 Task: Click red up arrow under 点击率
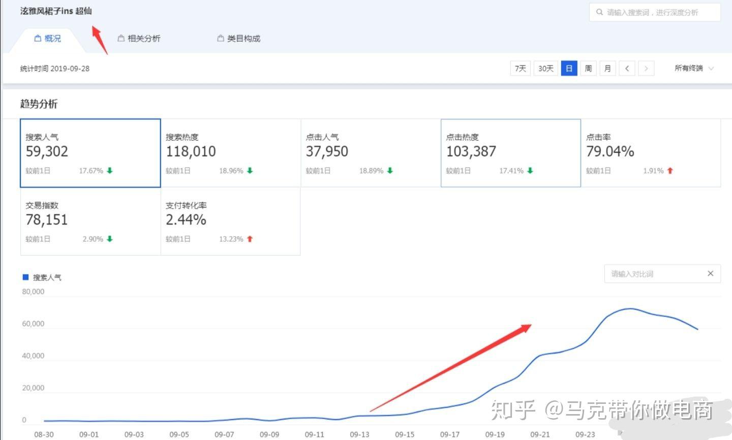click(670, 171)
